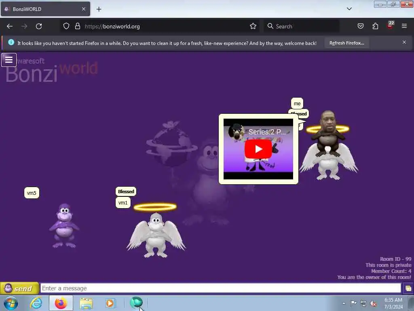
Task: Open the Save to Pocket icon
Action: coord(360,26)
